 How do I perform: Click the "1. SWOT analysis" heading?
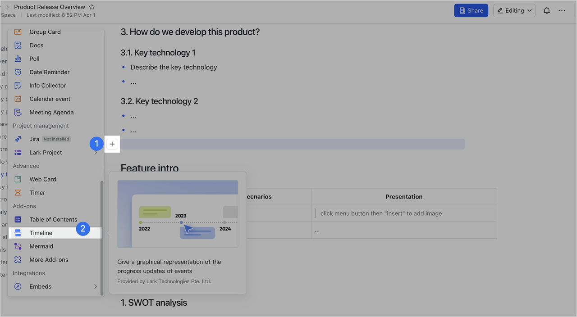coord(154,303)
